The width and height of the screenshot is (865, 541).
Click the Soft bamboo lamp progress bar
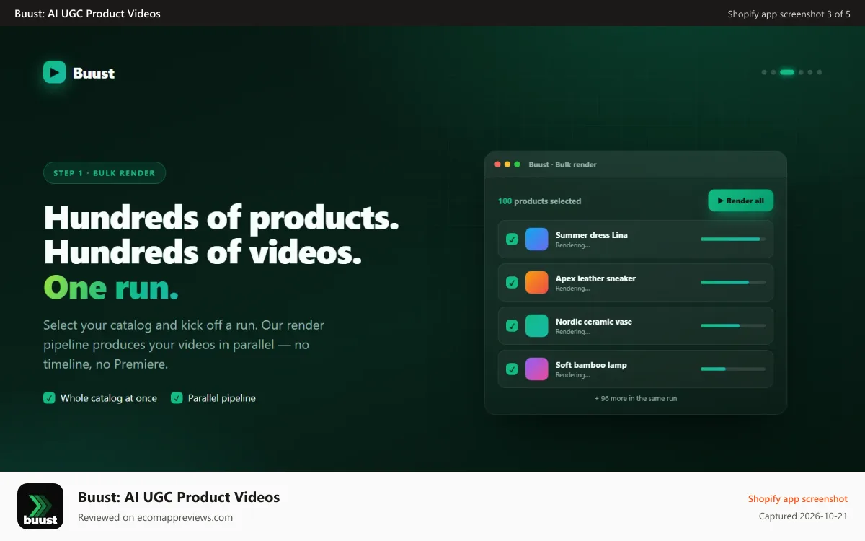[733, 369]
